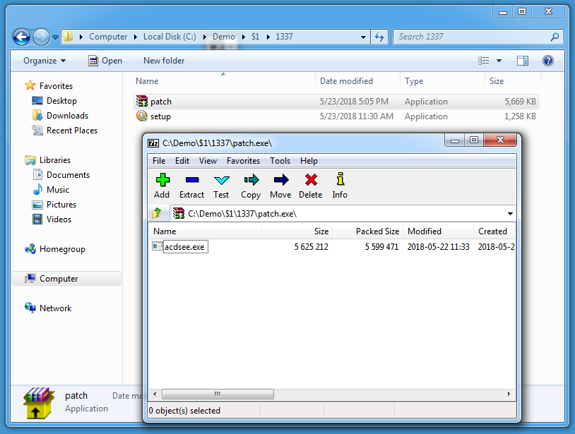Open Explorer address bar history dropdown

363,37
